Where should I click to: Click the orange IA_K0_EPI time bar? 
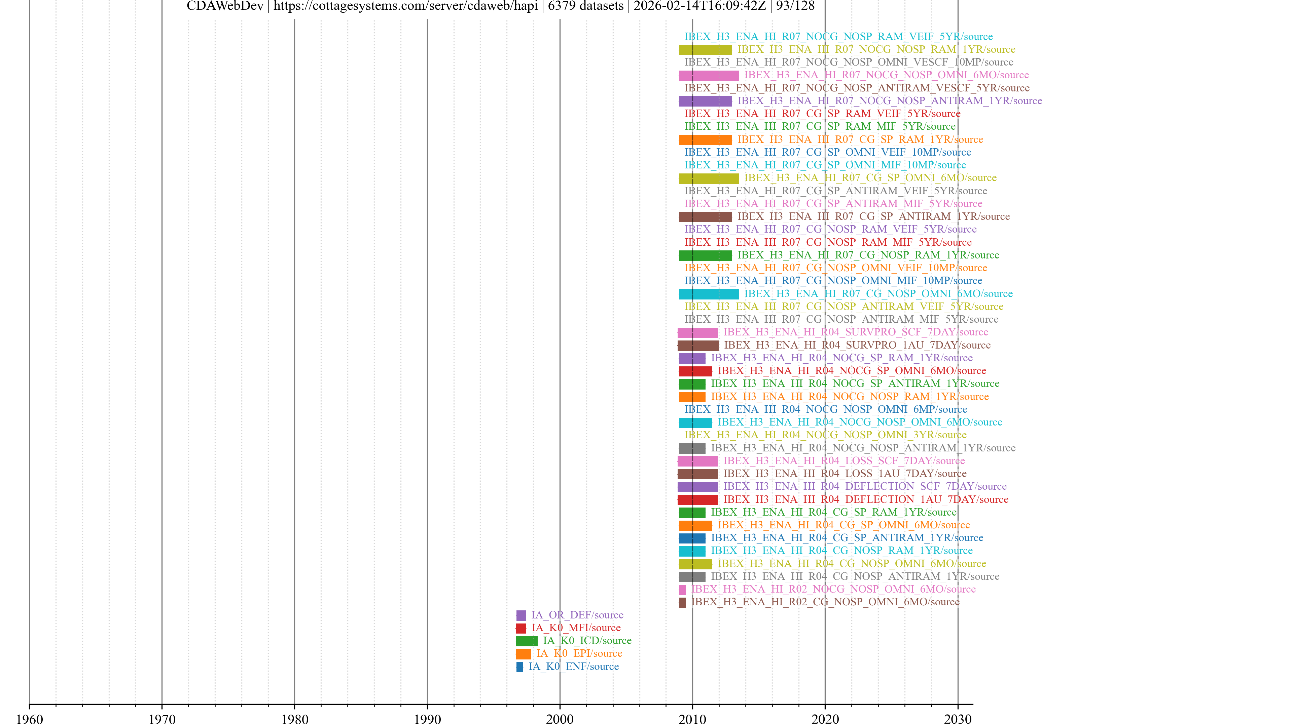523,654
